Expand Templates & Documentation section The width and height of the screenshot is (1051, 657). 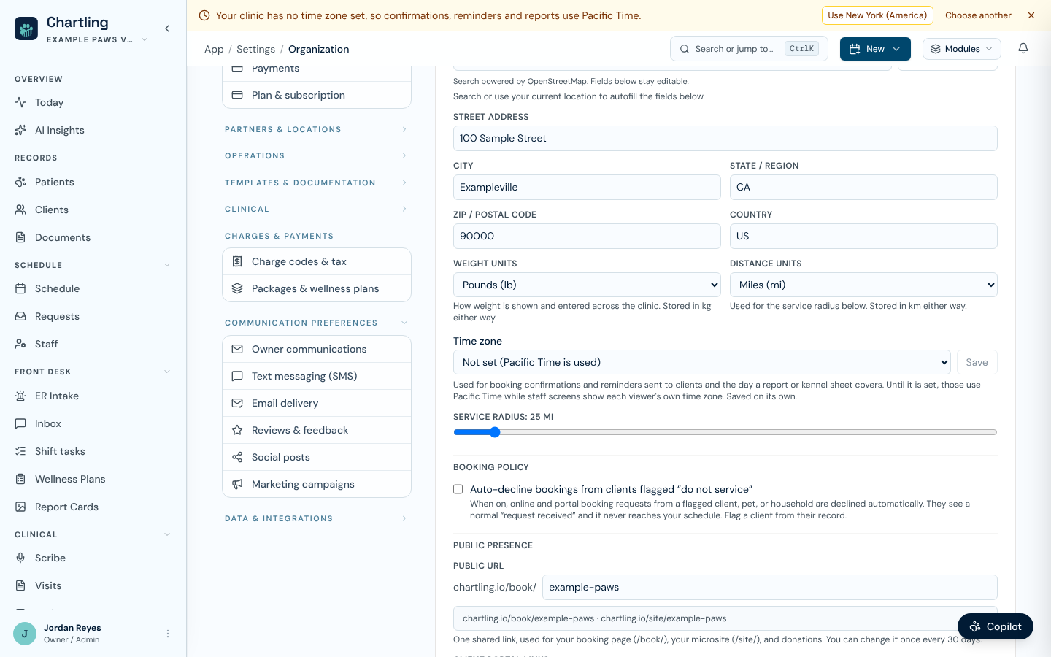click(x=317, y=183)
